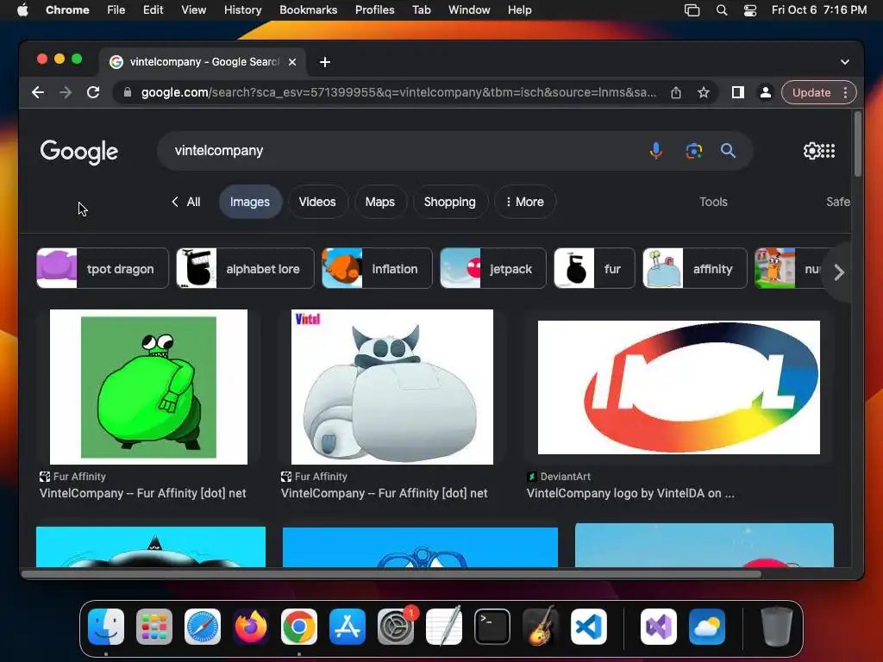Filter by affinity chip

(x=695, y=269)
